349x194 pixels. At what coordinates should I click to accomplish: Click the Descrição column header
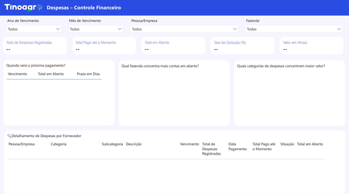134,144
